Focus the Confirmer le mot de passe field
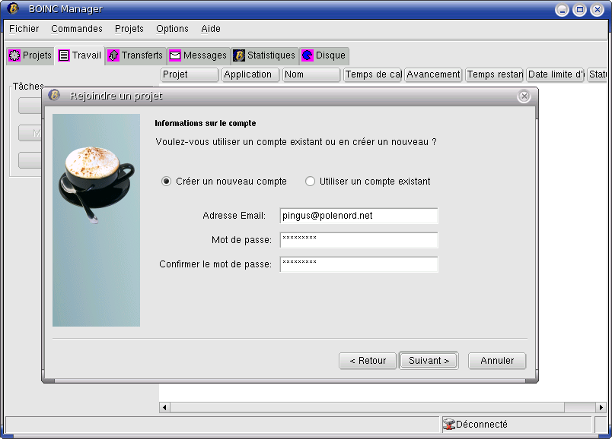The image size is (612, 439). pyautogui.click(x=359, y=264)
